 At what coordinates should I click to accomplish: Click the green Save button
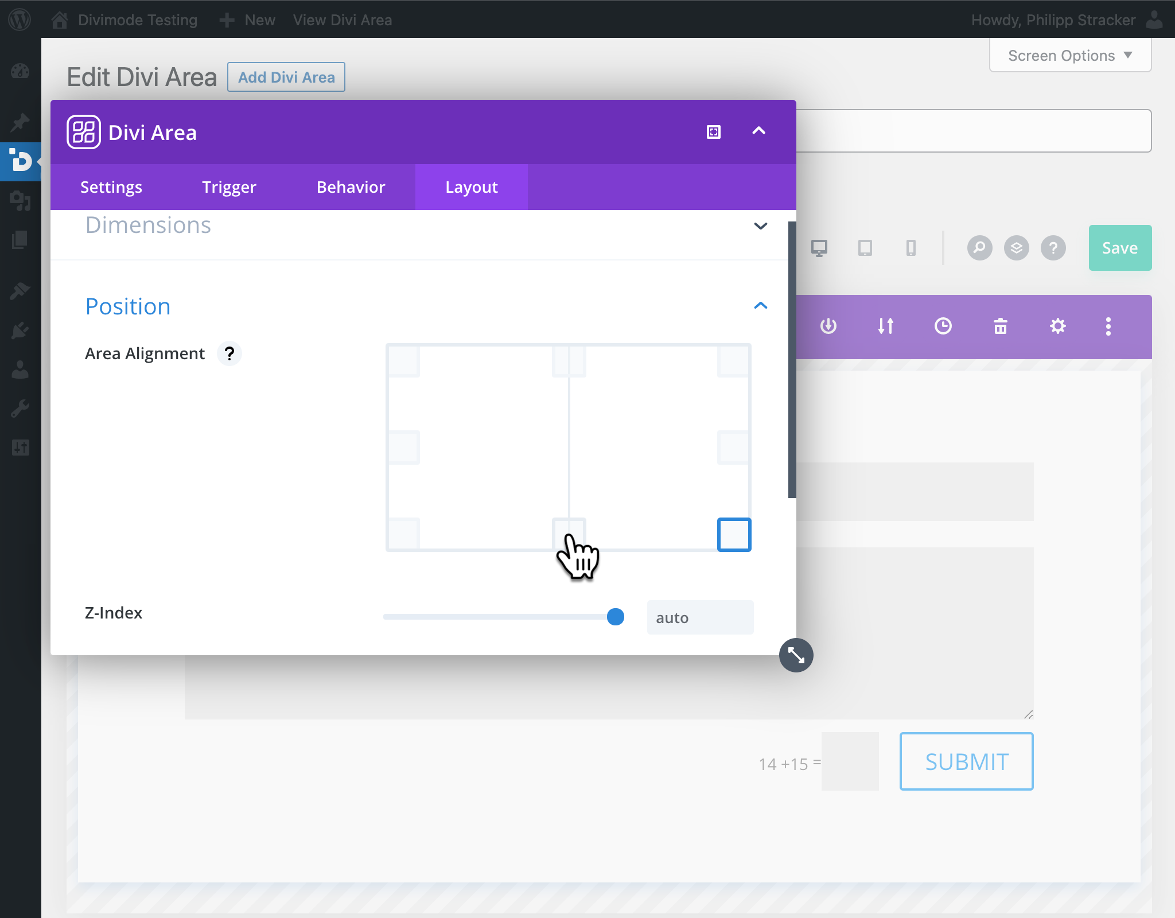1120,248
